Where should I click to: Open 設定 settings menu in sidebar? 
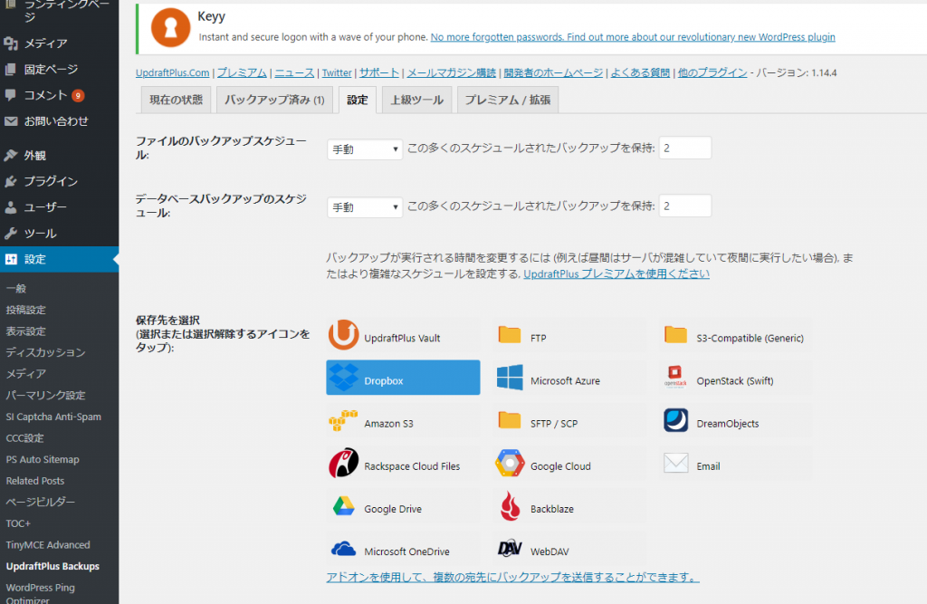coord(59,259)
